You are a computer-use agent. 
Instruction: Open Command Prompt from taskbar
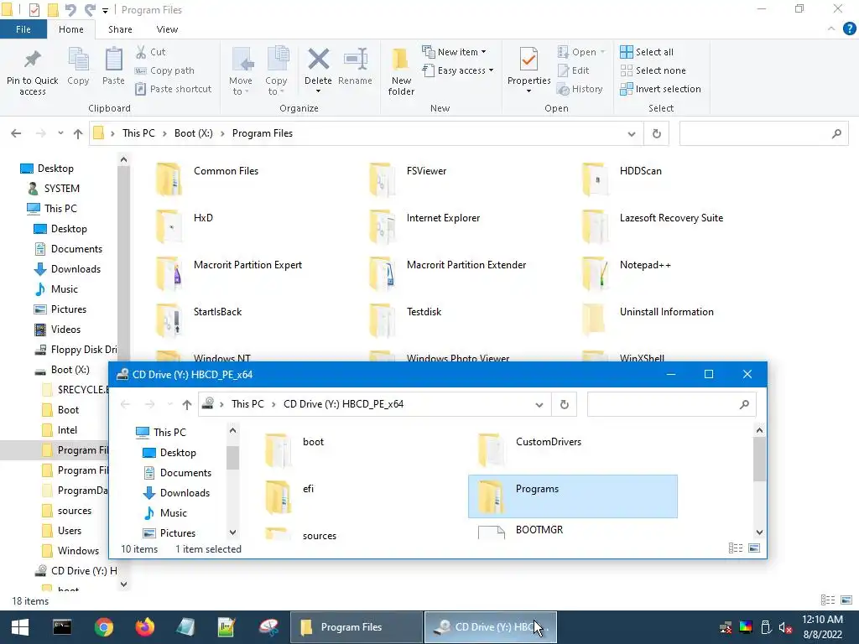[x=62, y=627]
